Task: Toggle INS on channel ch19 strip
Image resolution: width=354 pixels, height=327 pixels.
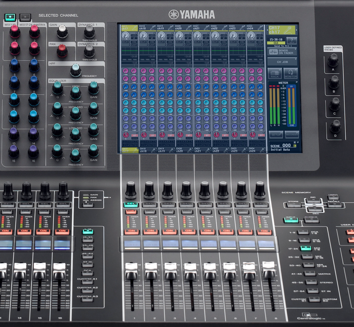Action: pos(170,42)
